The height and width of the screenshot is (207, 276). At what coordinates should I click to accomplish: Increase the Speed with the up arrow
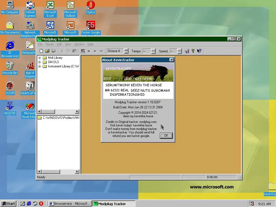(180, 50)
